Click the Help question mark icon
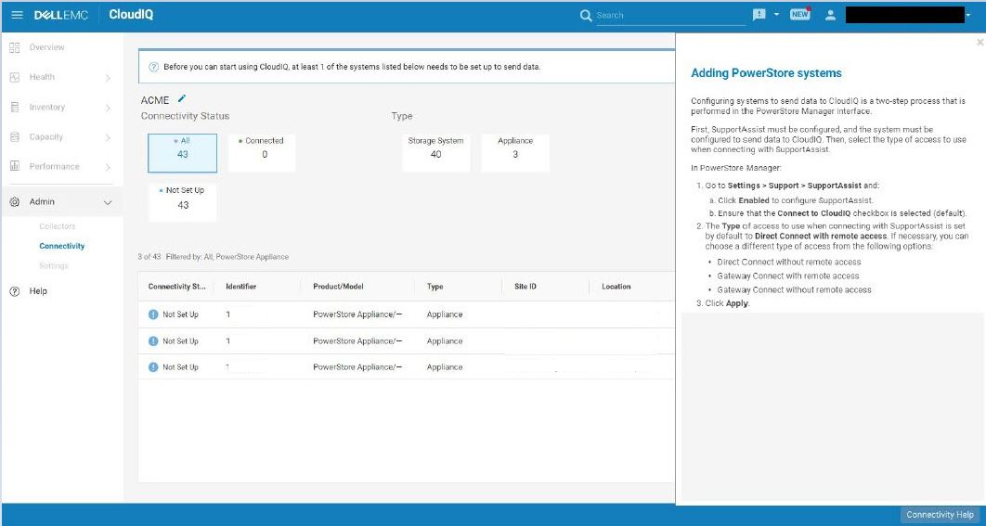The height and width of the screenshot is (526, 986). [15, 291]
